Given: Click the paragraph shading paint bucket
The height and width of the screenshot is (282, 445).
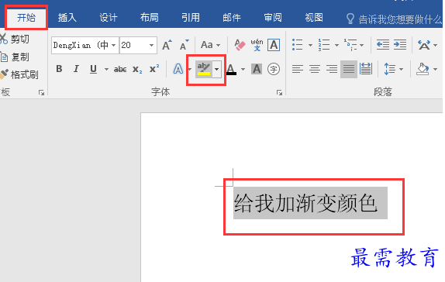Looking at the screenshot, I should [423, 69].
